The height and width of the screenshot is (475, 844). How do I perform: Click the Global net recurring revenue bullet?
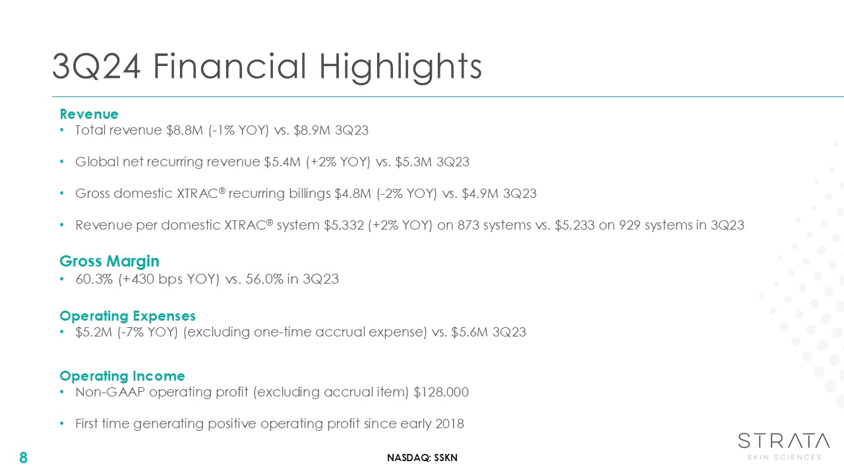[x=272, y=162]
